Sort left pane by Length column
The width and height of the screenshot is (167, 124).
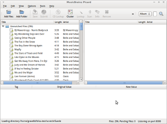[x=58, y=22]
